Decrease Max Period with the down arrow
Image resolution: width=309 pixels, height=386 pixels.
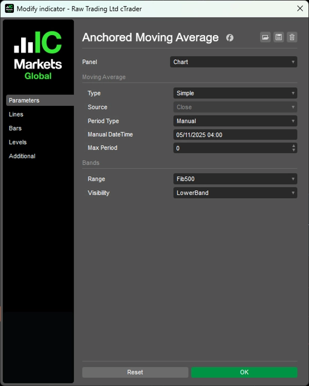point(294,150)
